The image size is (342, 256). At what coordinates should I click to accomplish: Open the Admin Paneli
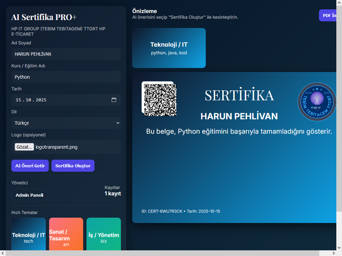tap(29, 195)
